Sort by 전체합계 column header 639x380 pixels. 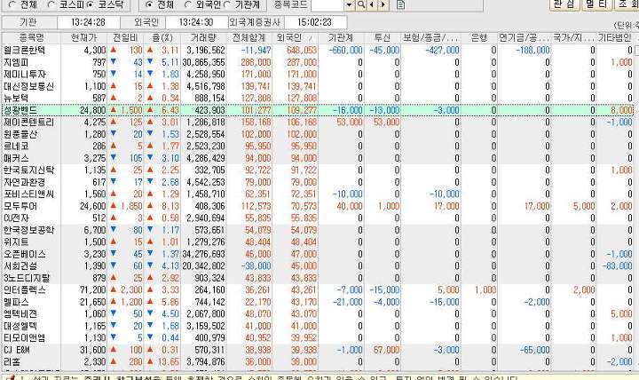249,38
